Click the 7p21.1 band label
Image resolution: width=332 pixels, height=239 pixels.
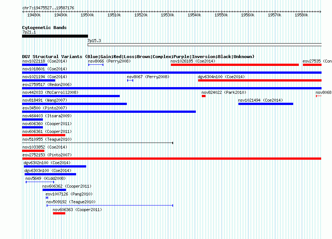coord(29,32)
